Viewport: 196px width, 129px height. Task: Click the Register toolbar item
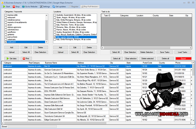coord(74,6)
